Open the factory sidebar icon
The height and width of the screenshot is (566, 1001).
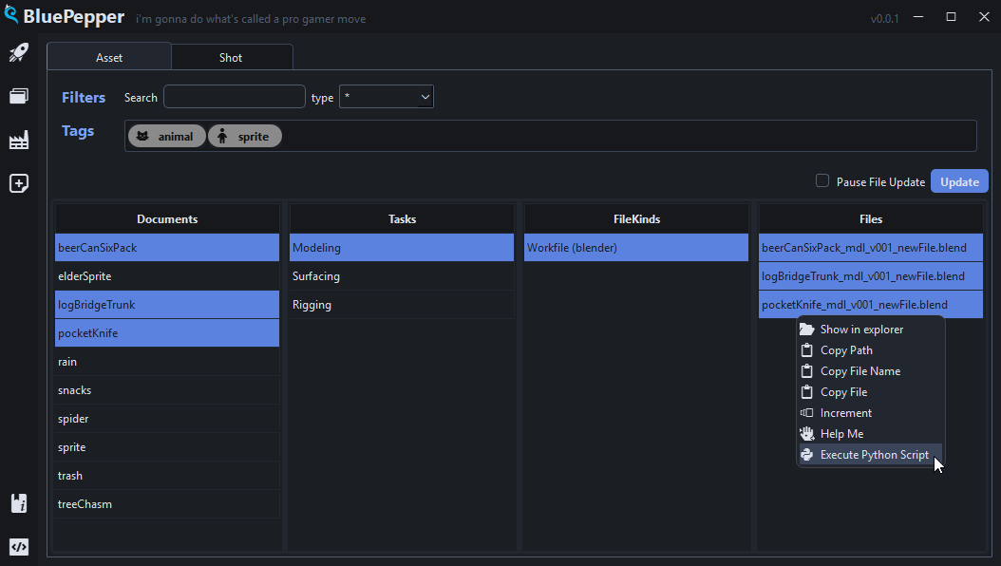(x=18, y=140)
